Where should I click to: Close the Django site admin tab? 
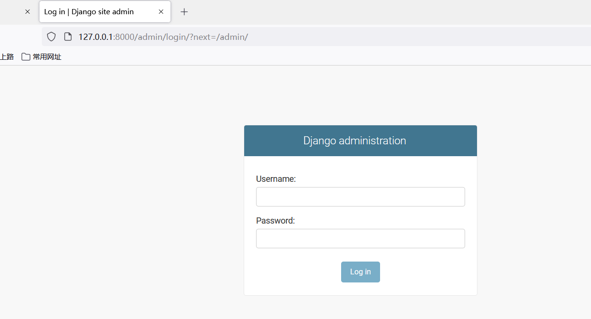click(x=161, y=12)
